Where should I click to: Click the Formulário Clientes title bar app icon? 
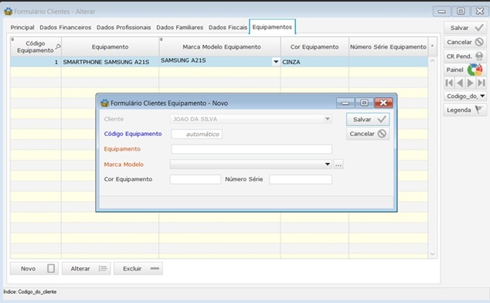(9, 12)
